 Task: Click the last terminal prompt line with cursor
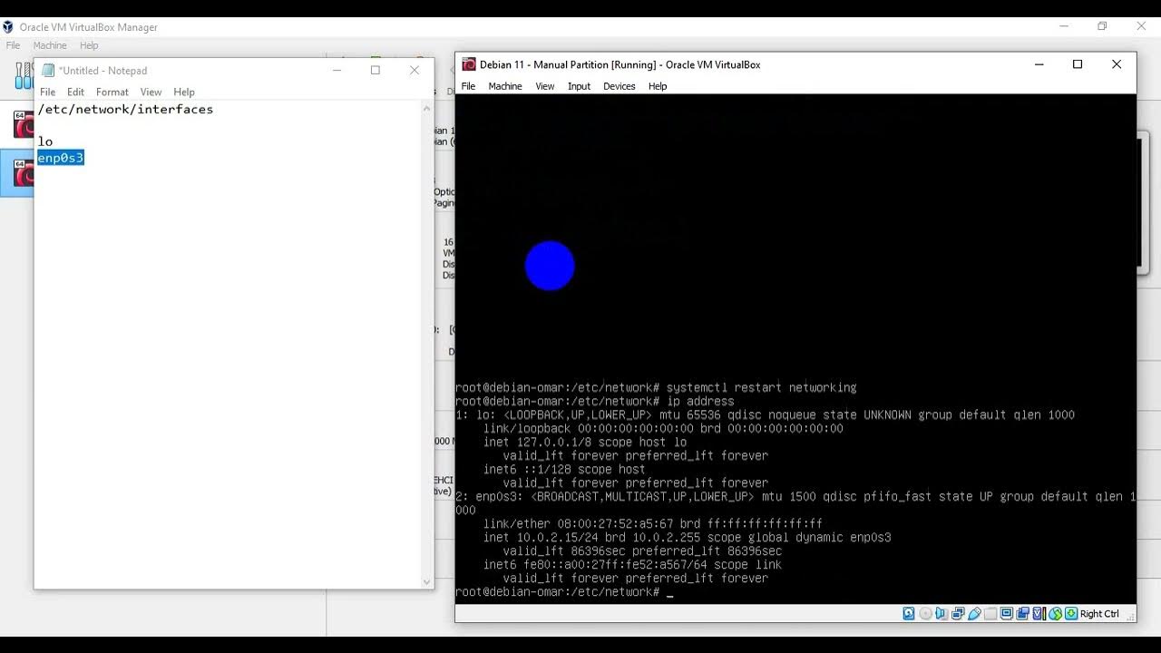tap(564, 591)
